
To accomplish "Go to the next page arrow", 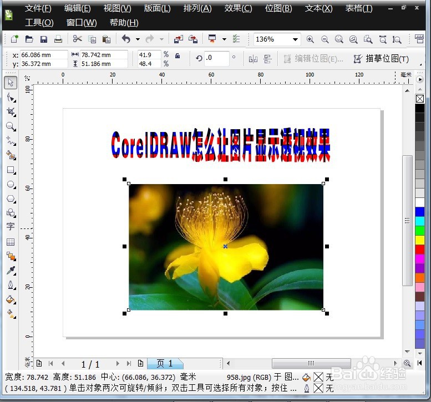I will click(118, 364).
